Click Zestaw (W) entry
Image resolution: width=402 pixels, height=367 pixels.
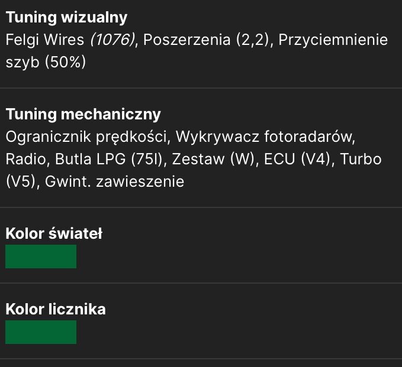(213, 159)
